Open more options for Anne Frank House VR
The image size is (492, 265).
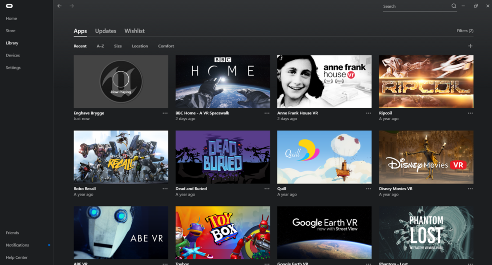[369, 113]
